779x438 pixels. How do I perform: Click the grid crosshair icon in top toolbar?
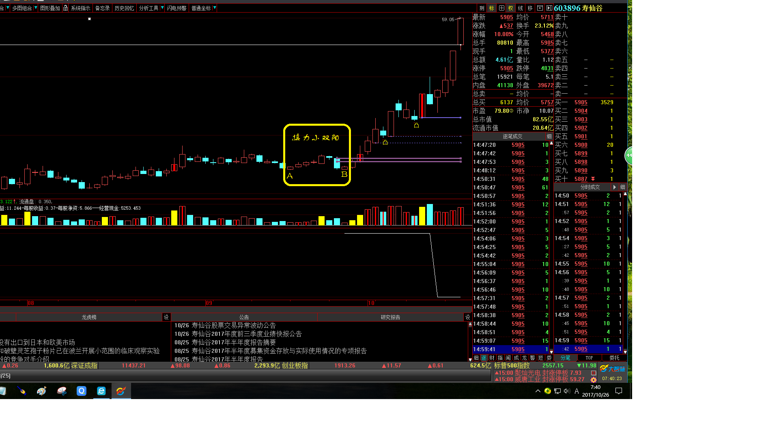click(501, 8)
